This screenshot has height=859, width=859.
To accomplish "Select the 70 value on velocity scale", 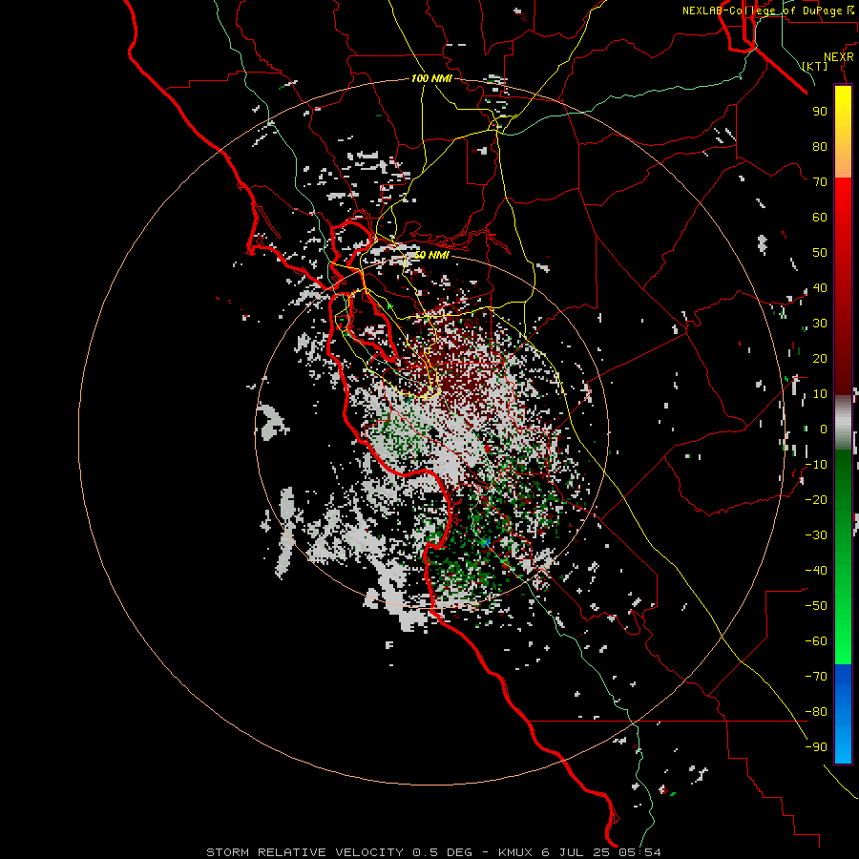I will click(820, 182).
